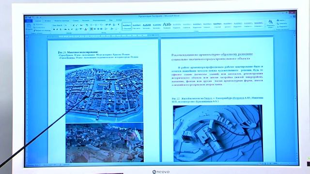This screenshot has width=310, height=174.
Task: Click heading 'Рекомендации по архитектурно-образному решению'
Action: click(212, 55)
